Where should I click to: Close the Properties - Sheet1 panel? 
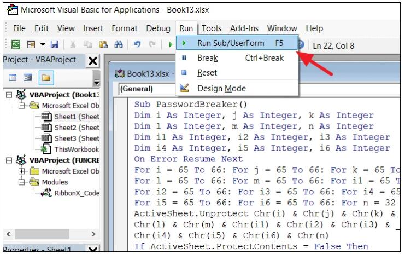(93, 249)
